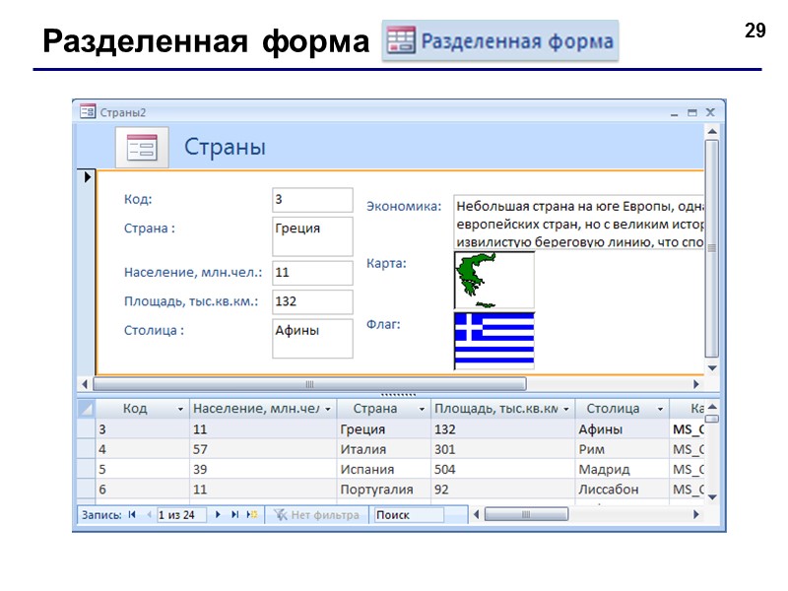Click the Страны2 form window icon
Viewport: 788px width, 591px height.
[x=88, y=111]
